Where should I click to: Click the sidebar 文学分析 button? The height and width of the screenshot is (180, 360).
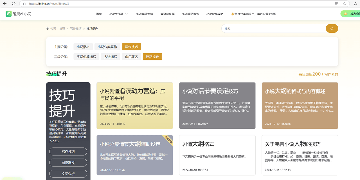[x=68, y=174]
